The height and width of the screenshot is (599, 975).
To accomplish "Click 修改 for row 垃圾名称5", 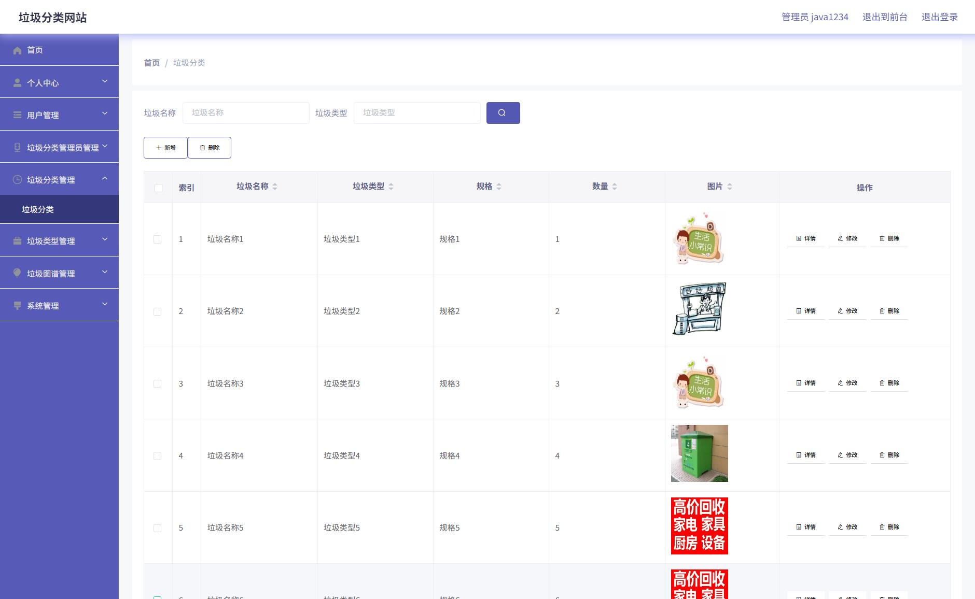I will tap(847, 527).
